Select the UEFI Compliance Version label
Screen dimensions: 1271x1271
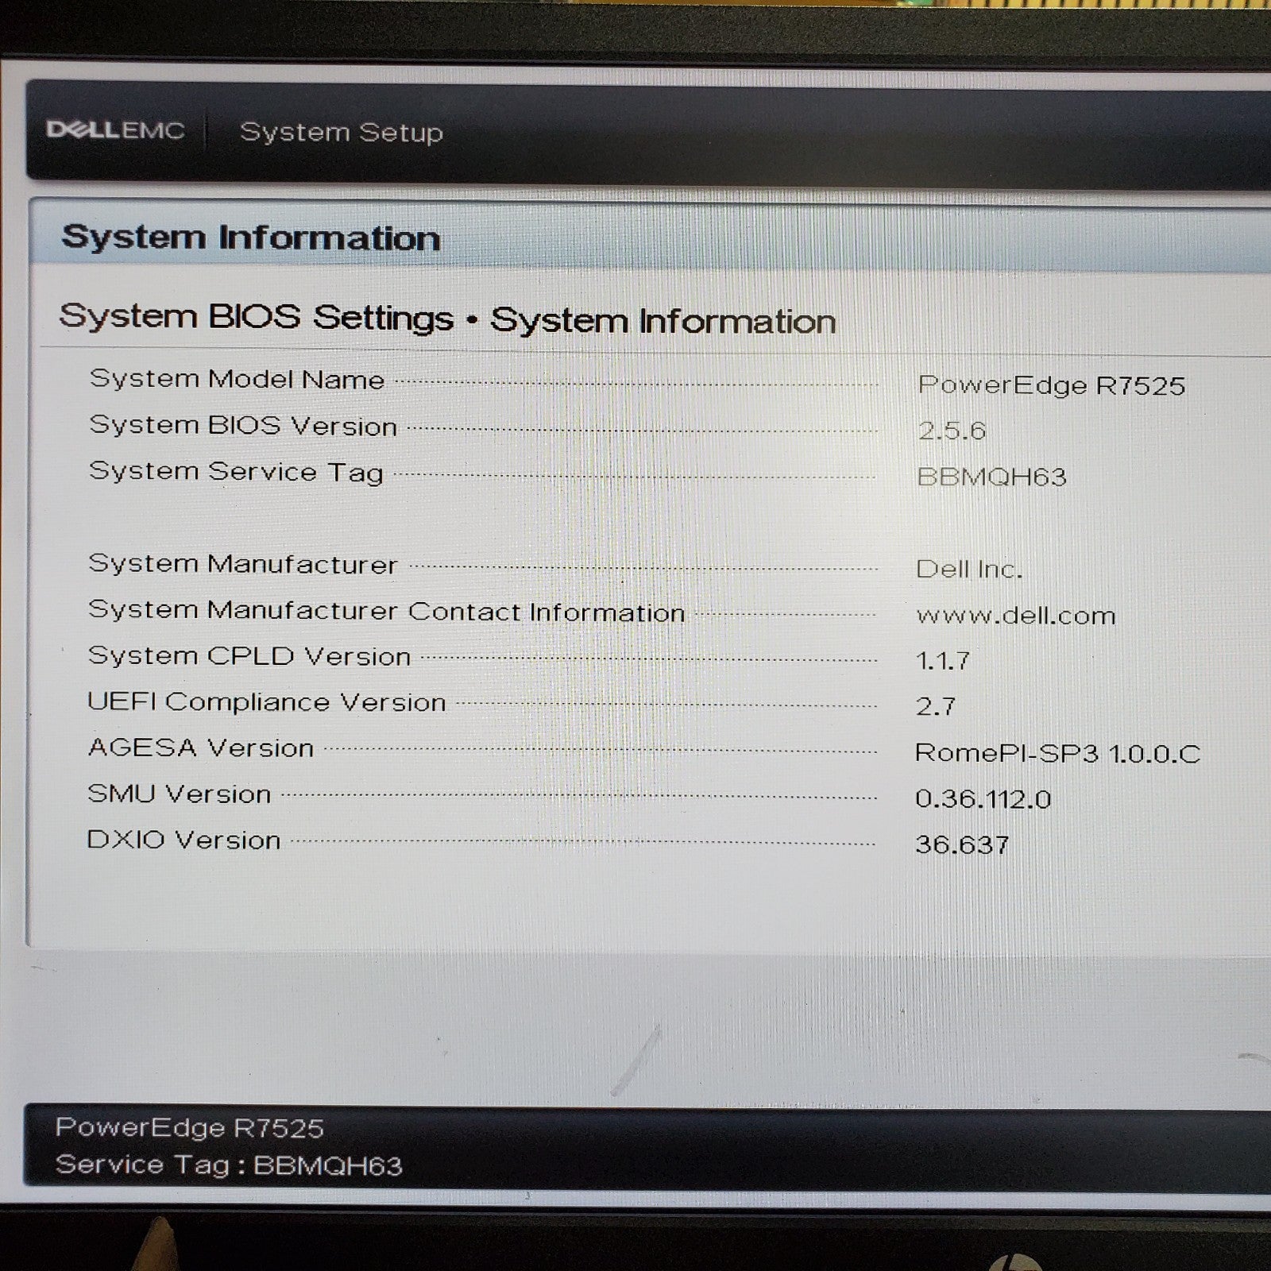point(266,702)
